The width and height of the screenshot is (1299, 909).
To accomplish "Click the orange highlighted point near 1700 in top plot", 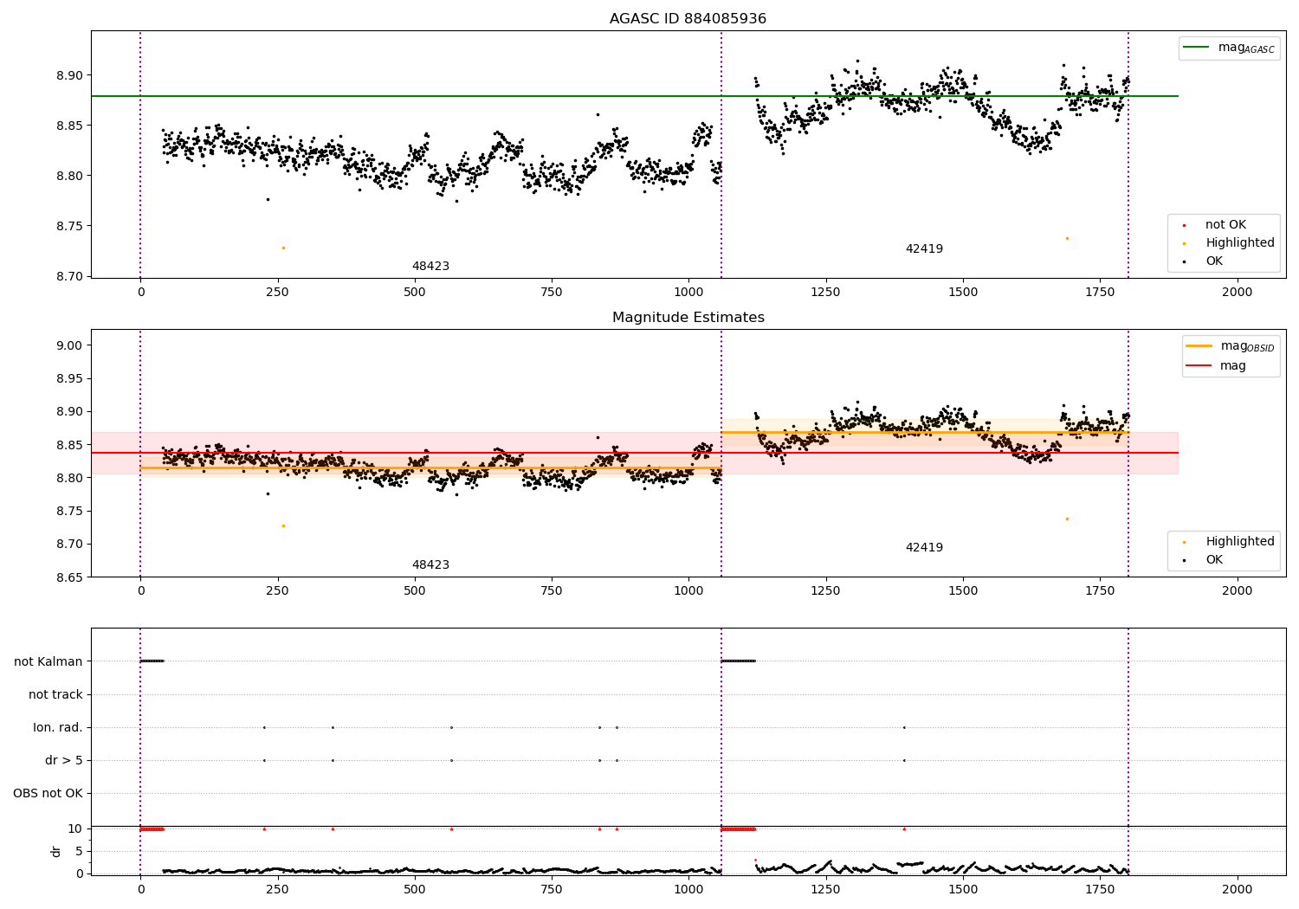I will (1067, 238).
